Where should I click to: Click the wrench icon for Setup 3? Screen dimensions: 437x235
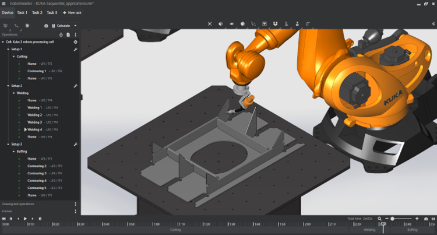pyautogui.click(x=75, y=145)
